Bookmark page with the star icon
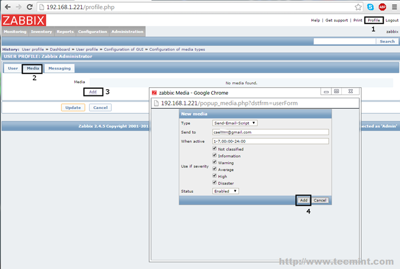Viewport: 400px width, 269px height. tap(358, 7)
